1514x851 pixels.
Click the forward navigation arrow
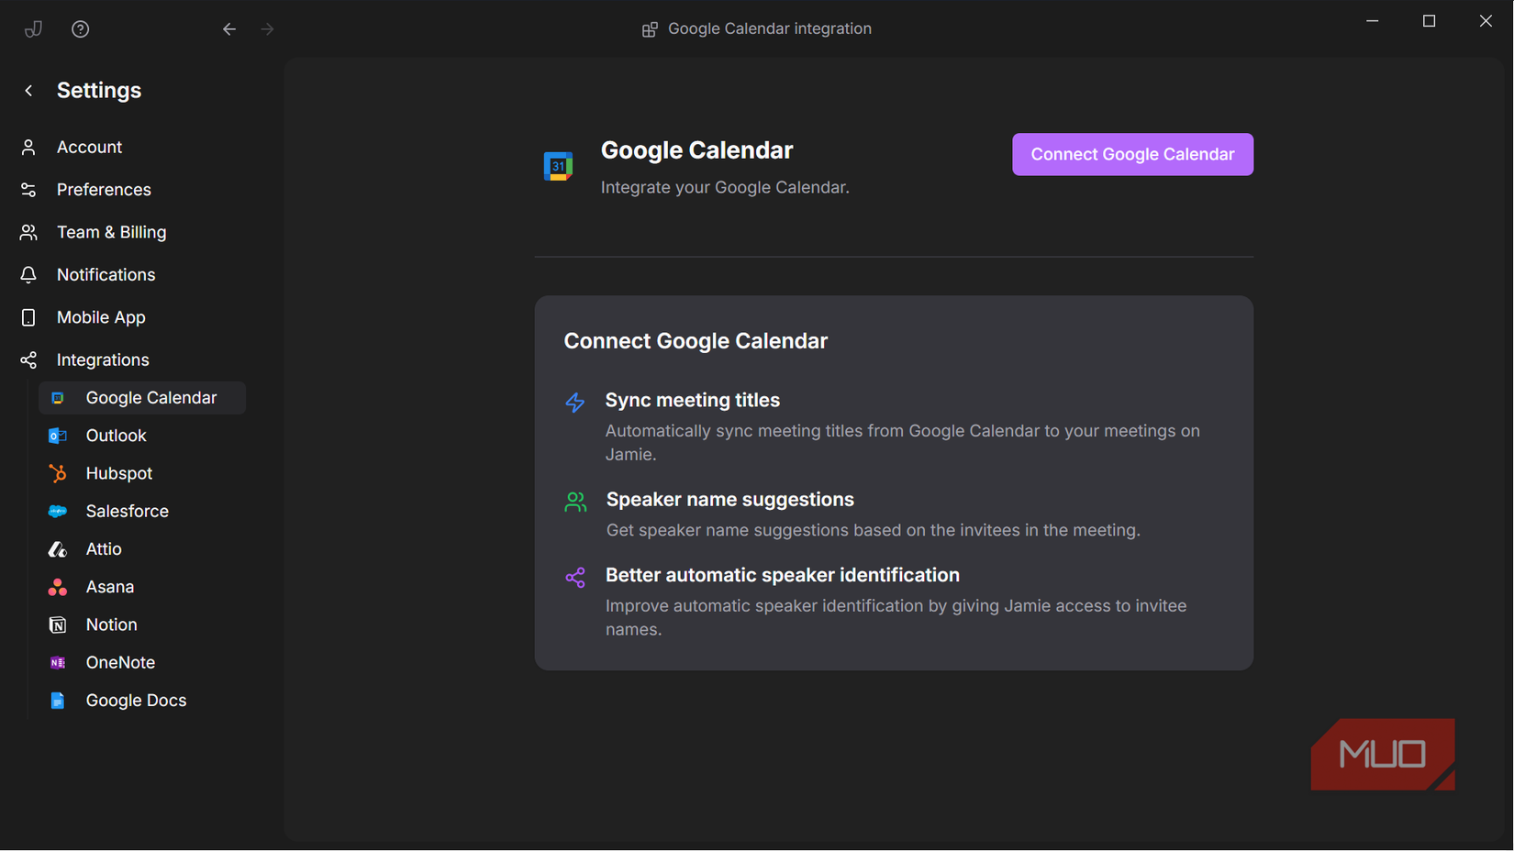pos(267,28)
